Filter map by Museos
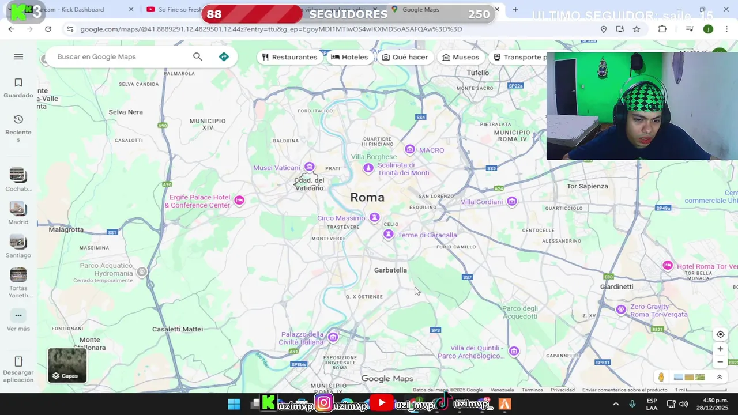 point(460,57)
